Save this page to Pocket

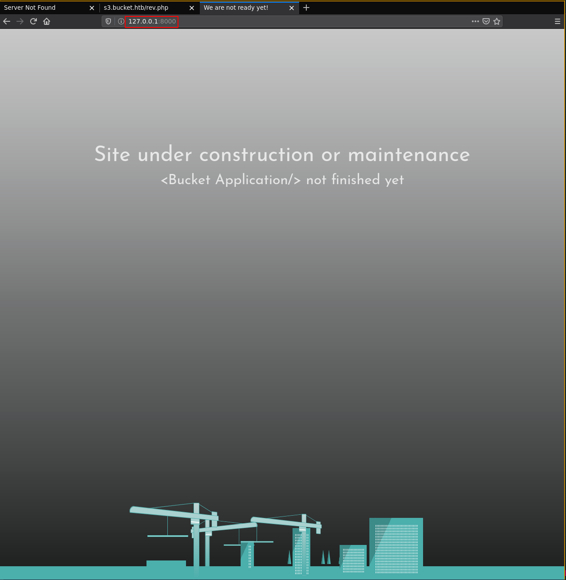pyautogui.click(x=486, y=21)
